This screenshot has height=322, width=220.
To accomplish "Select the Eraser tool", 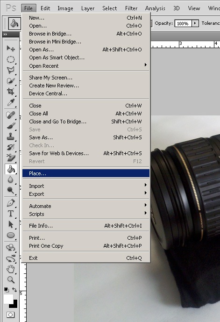I will point(11,157).
